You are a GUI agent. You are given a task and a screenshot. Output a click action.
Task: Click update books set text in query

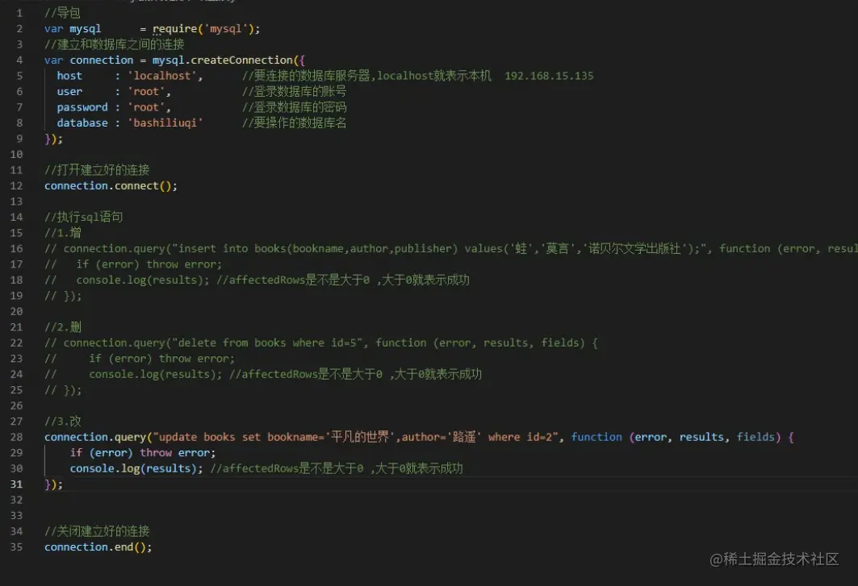click(x=209, y=438)
